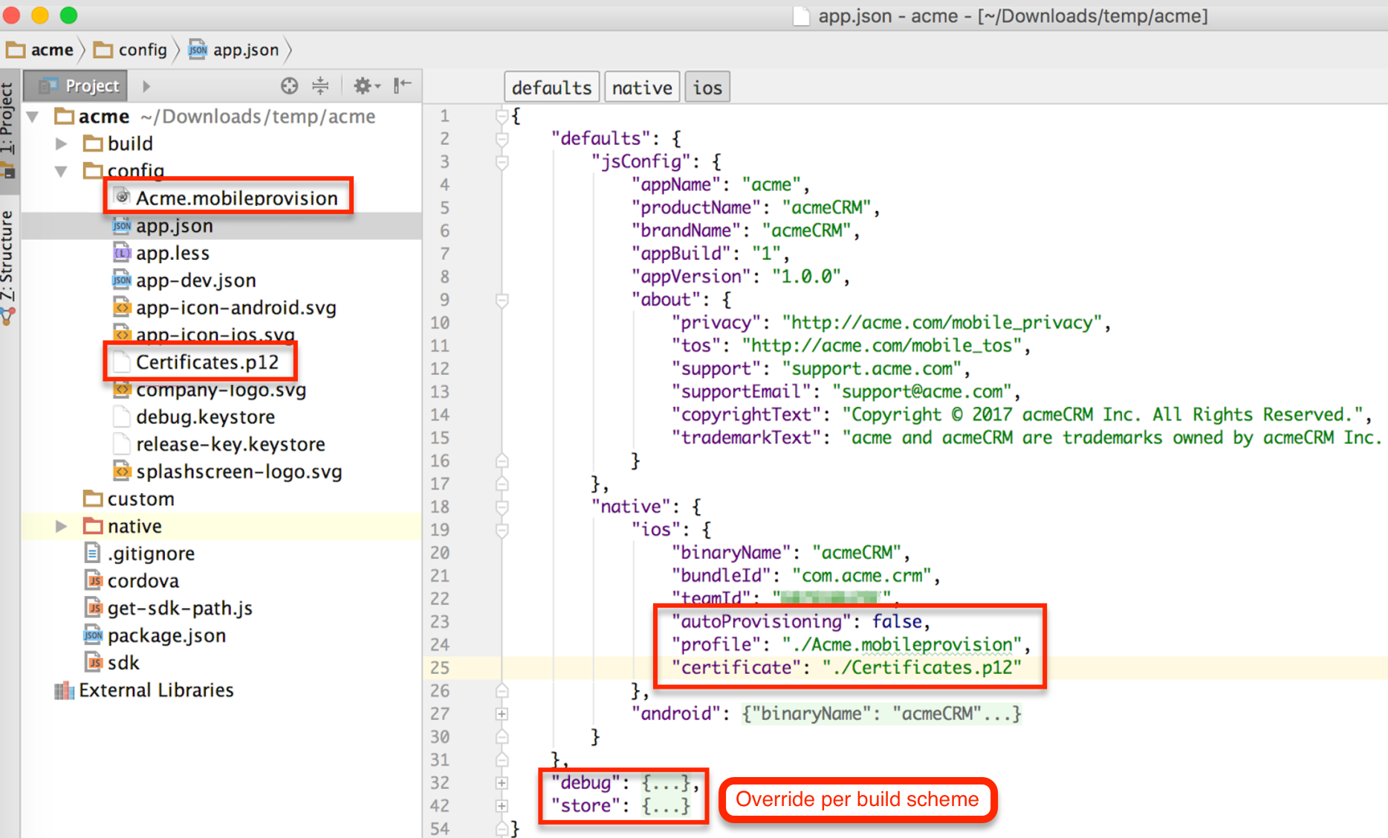Select the app.less file
Screen dimensions: 1388x838
pos(172,253)
